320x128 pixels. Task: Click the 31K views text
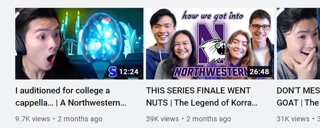(x=293, y=119)
